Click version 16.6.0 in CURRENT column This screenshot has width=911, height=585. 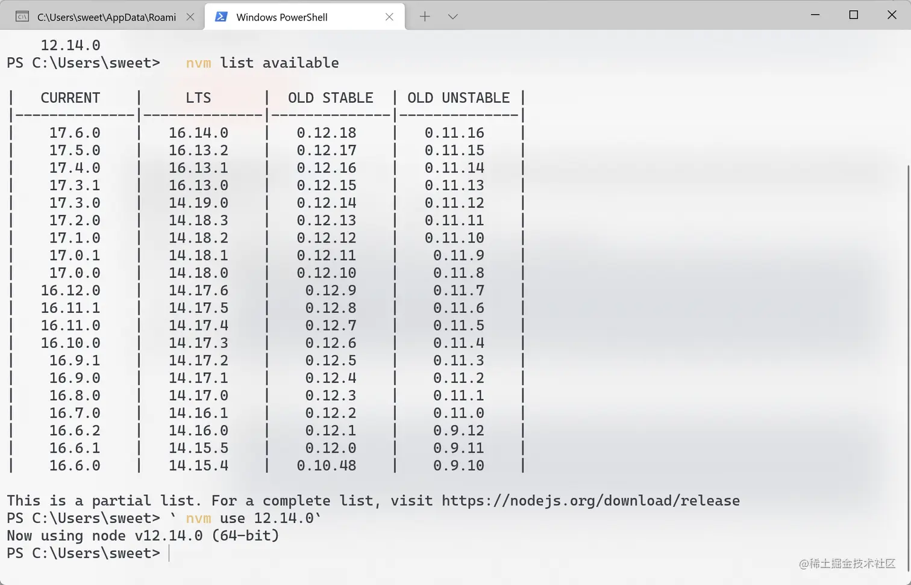point(75,466)
